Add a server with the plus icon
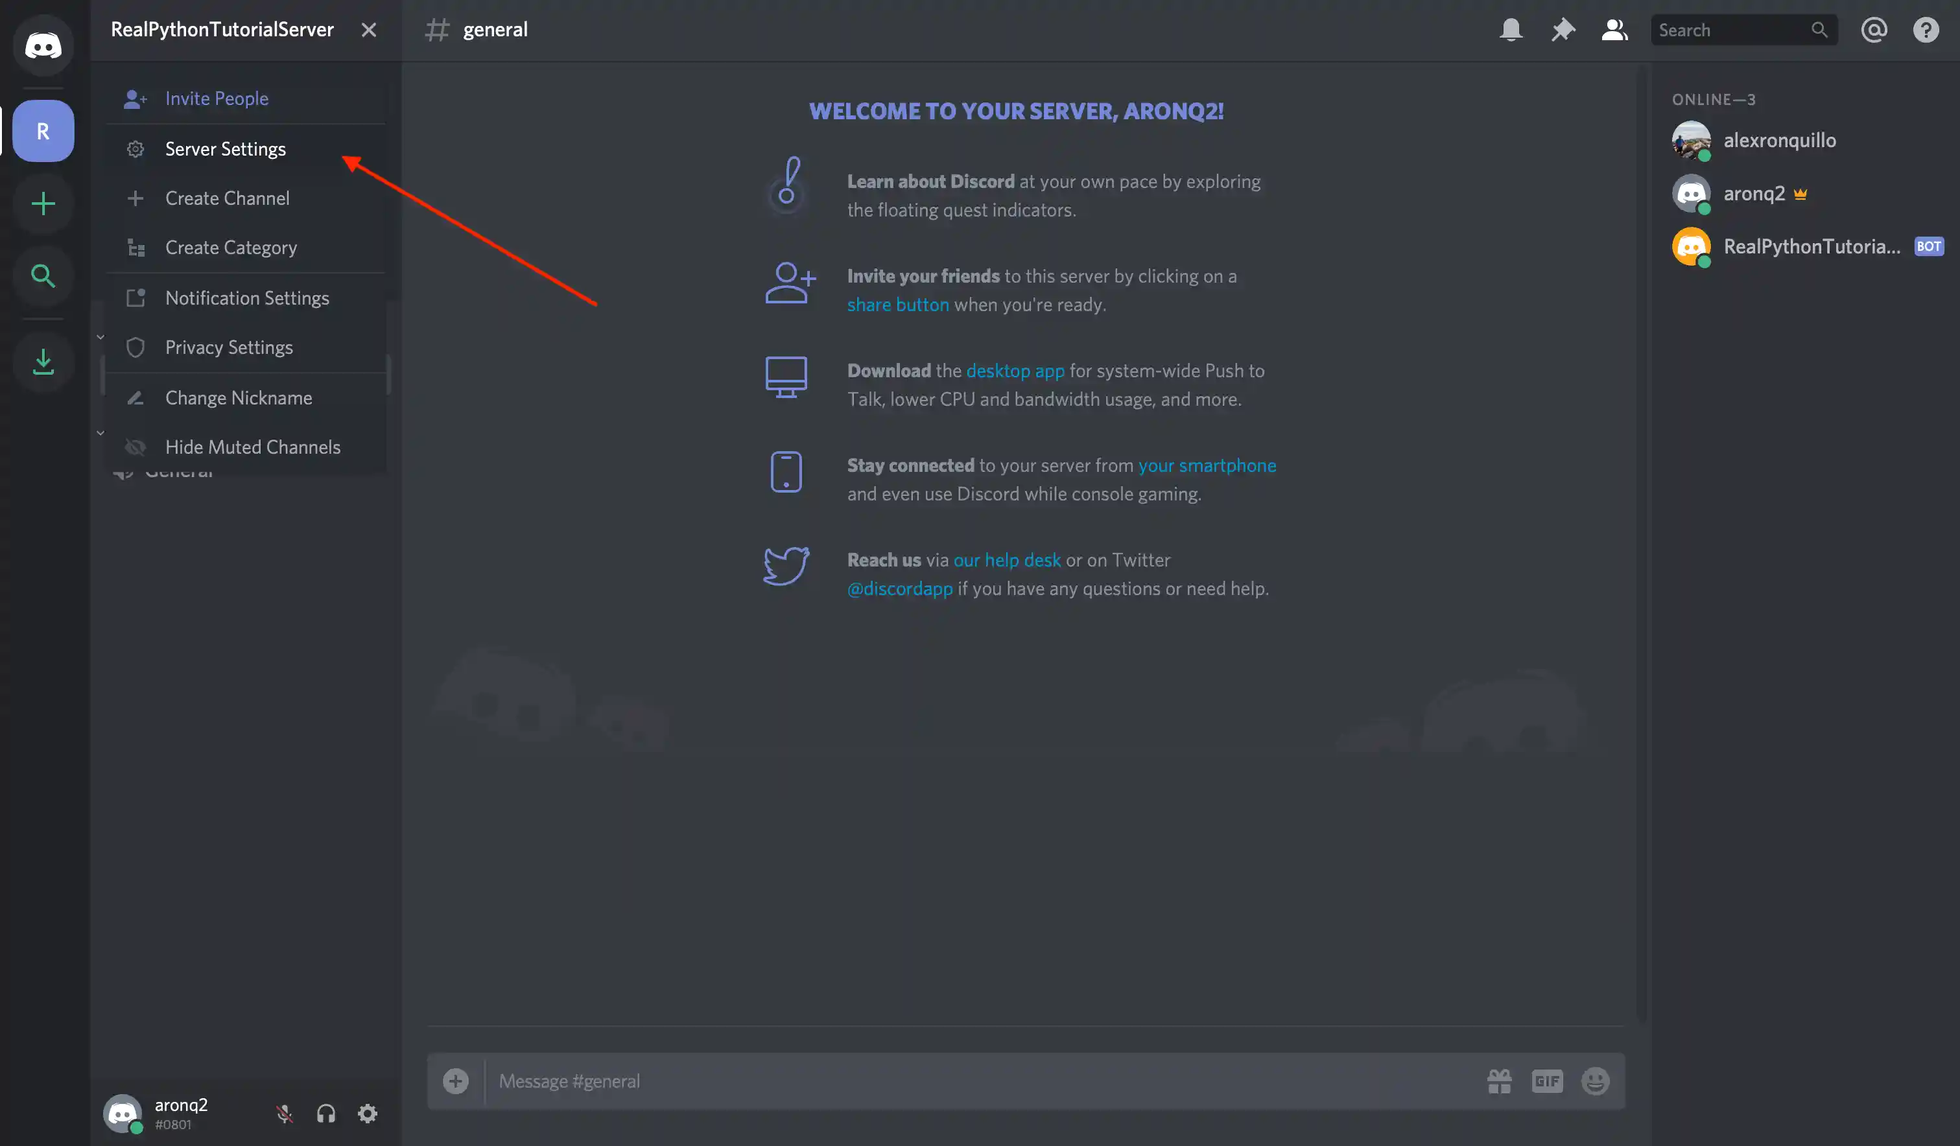Viewport: 1960px width, 1146px height. click(43, 204)
